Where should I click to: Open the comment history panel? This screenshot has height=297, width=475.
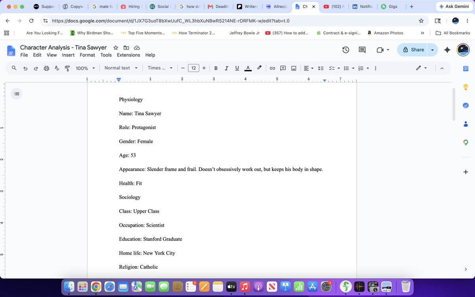coord(362,50)
